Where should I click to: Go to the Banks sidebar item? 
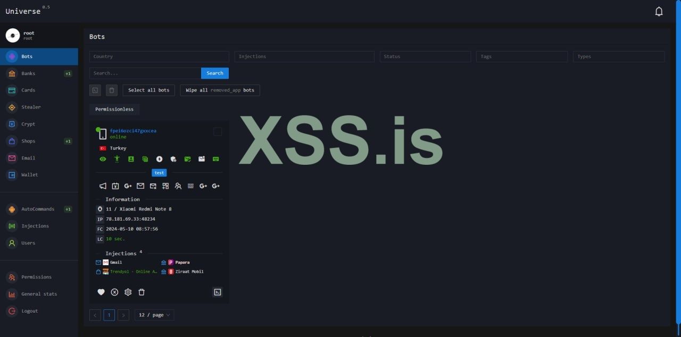39,73
